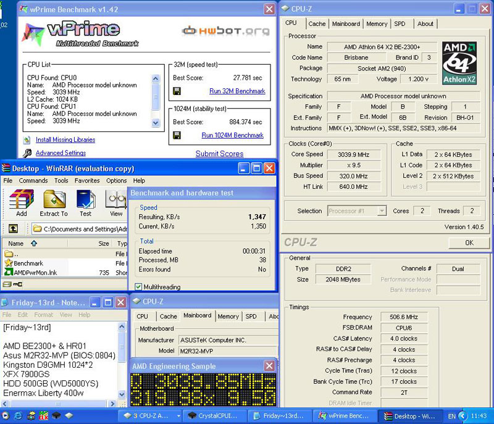Click the Core Speed 3039.9 MHz value
494x424 pixels.
pos(353,154)
